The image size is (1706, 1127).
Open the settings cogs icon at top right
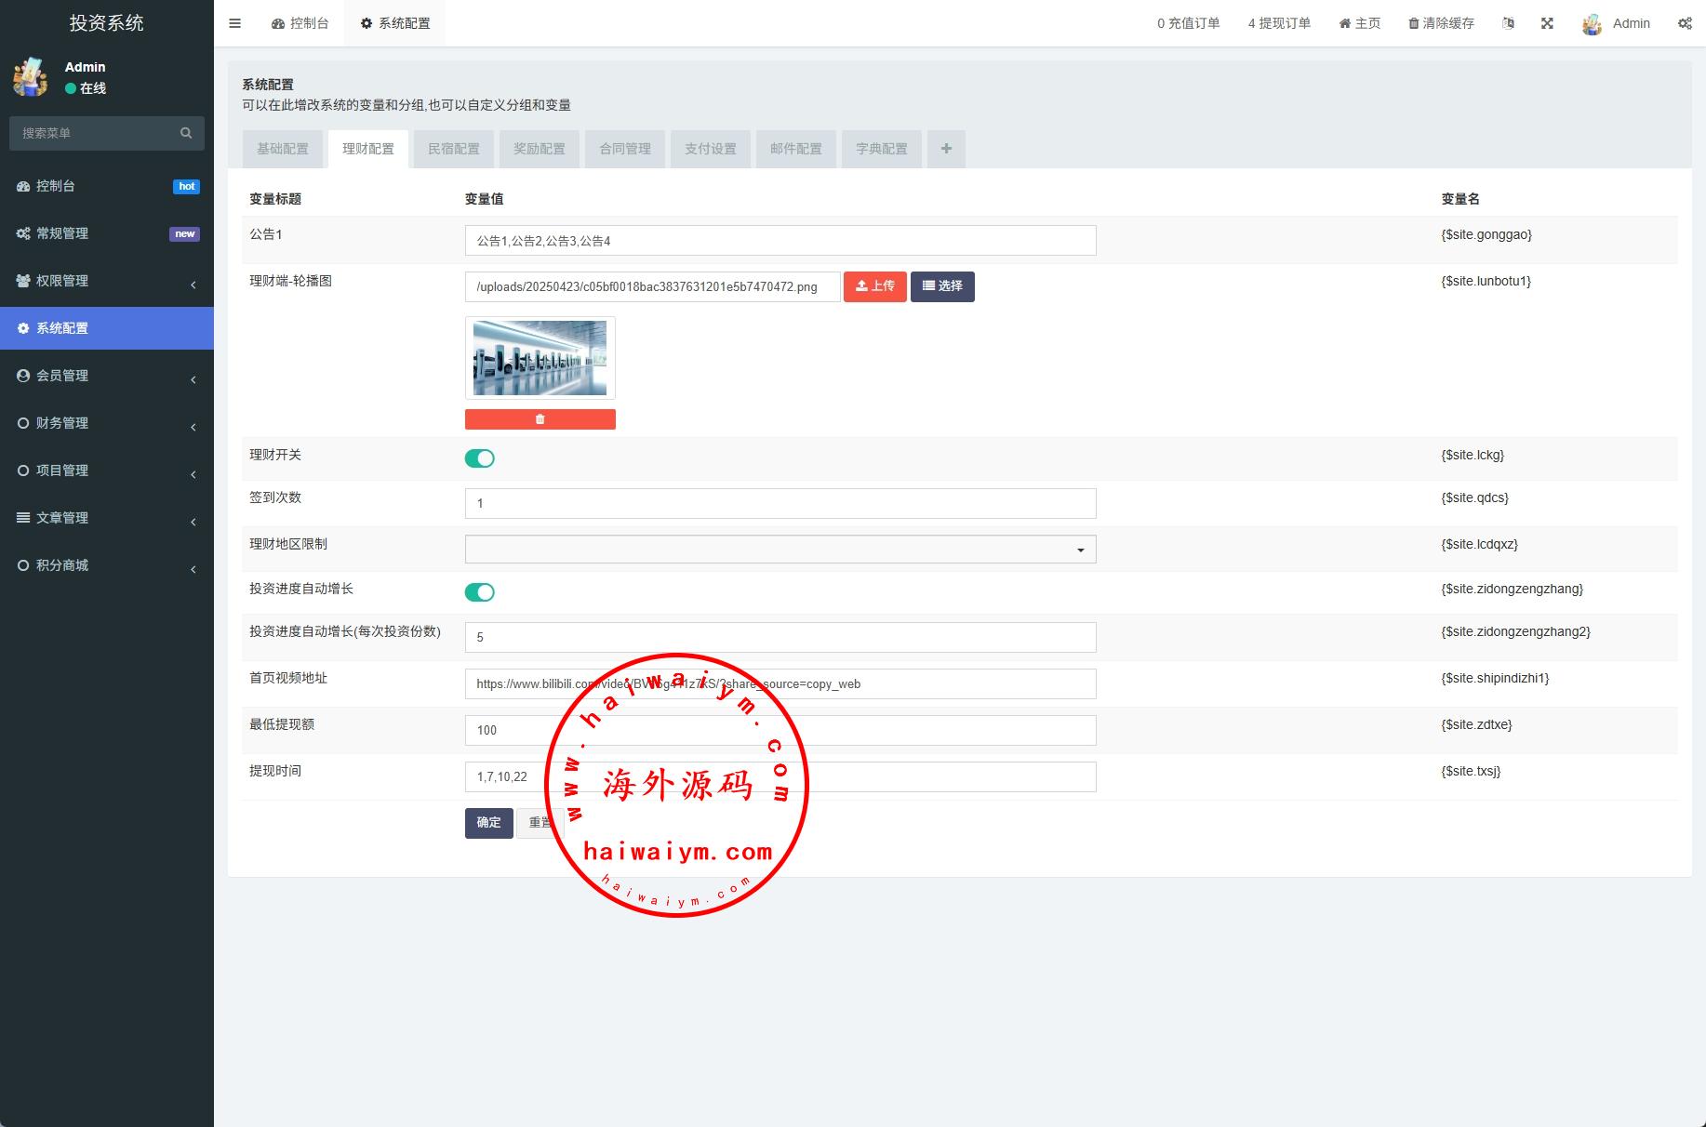1685,23
